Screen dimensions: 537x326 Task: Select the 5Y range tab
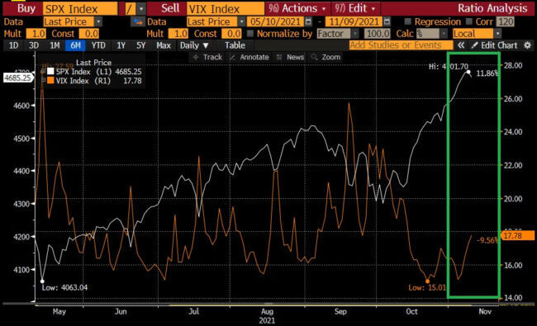click(140, 45)
